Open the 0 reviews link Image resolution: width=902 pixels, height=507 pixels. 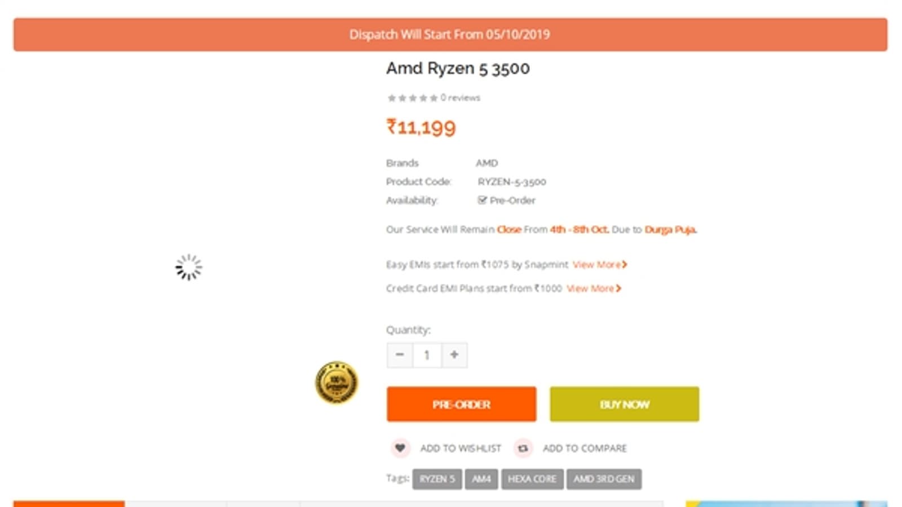[x=460, y=97]
